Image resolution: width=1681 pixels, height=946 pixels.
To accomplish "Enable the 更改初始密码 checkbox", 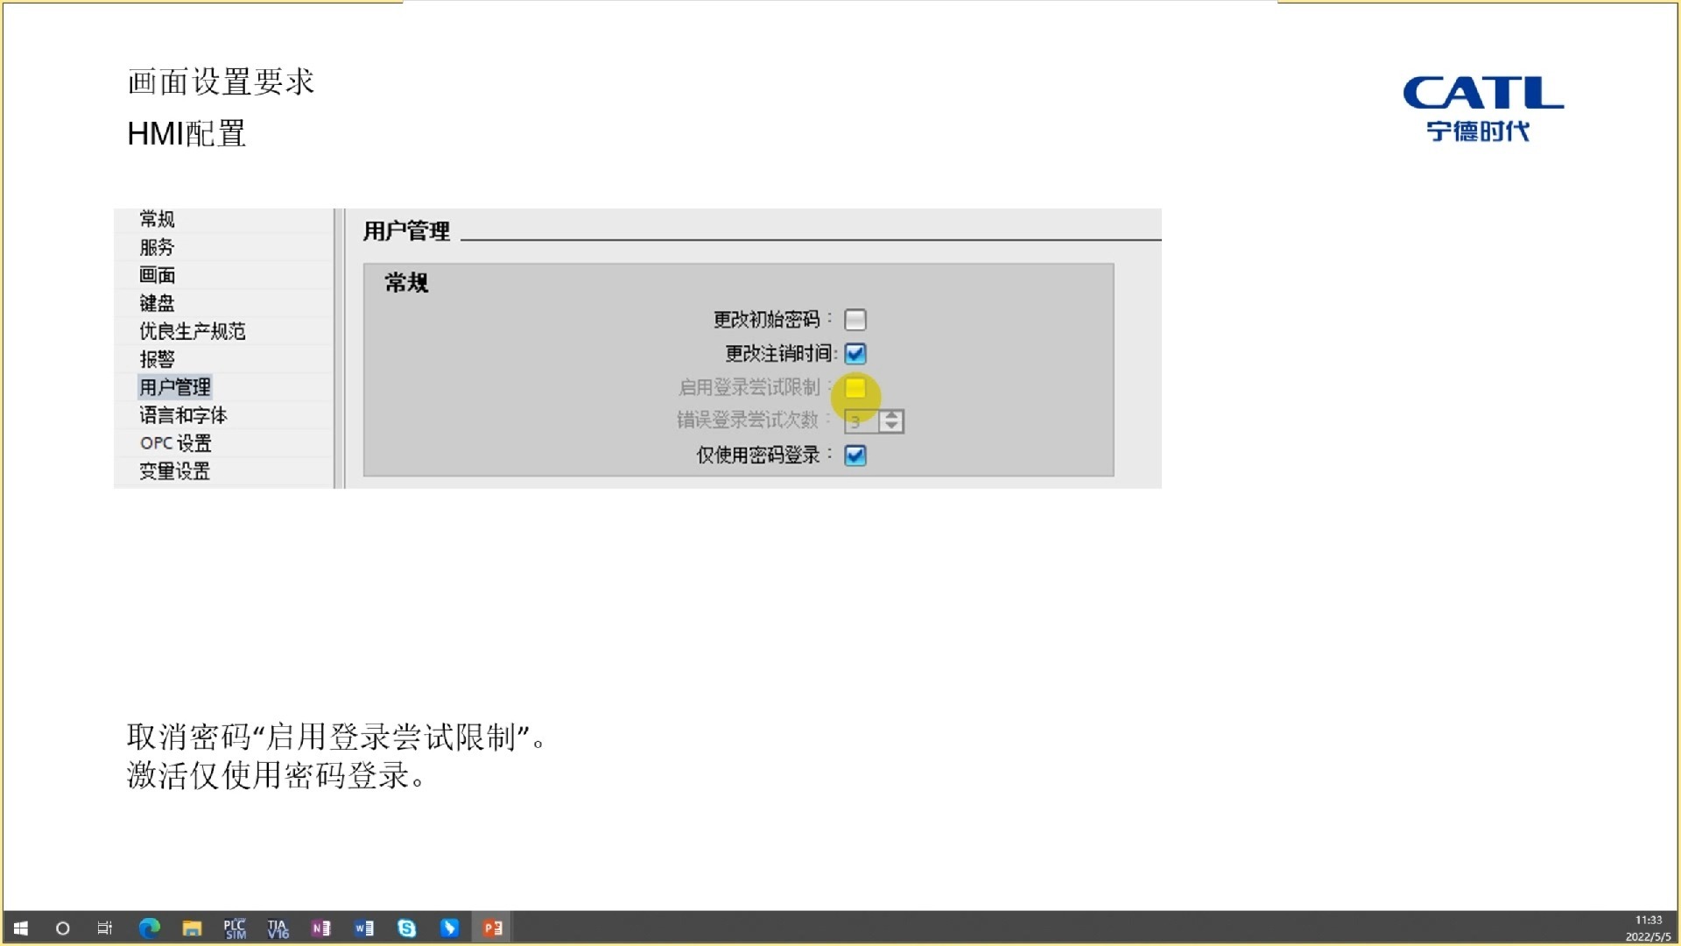I will coord(855,319).
